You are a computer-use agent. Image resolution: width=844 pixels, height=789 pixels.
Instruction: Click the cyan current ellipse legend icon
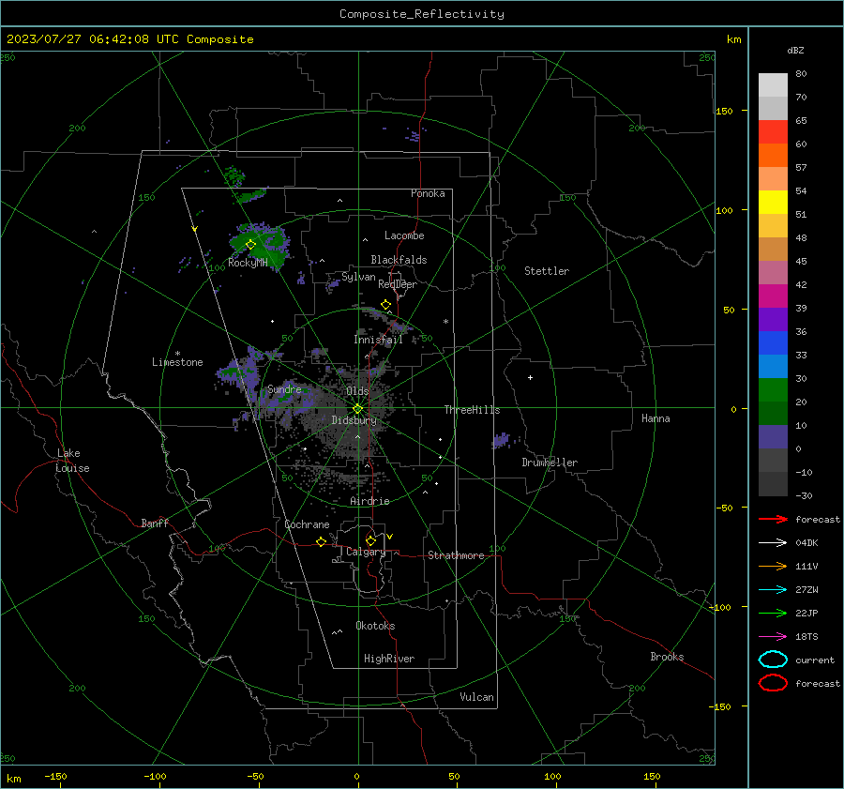point(773,660)
